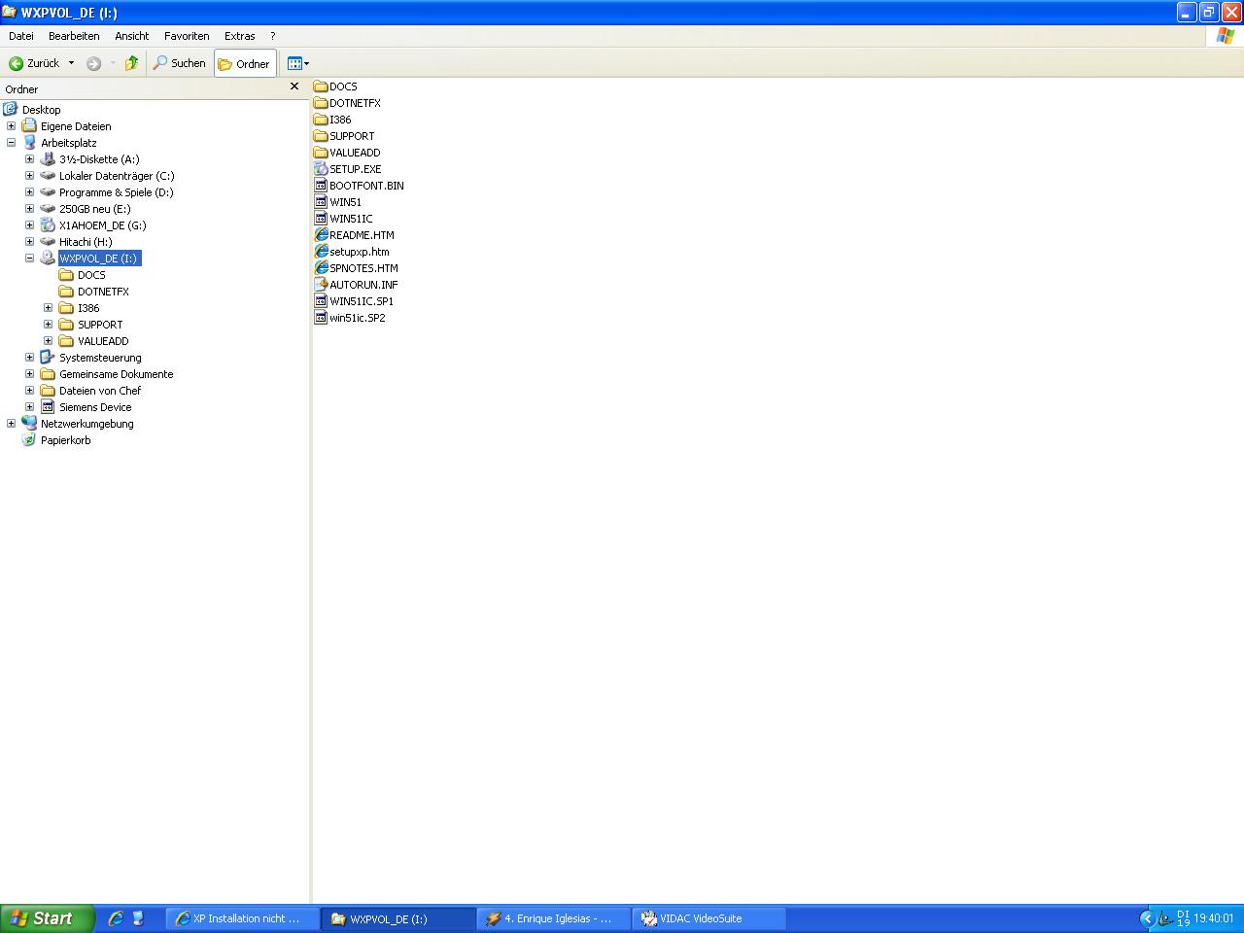This screenshot has height=933, width=1244.
Task: Switch to VIDAC VideoSuite taskbar button
Action: [709, 918]
